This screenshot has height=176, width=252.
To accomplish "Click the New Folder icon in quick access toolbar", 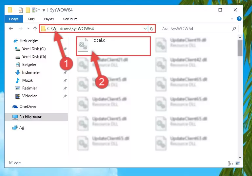I will 28,10.
